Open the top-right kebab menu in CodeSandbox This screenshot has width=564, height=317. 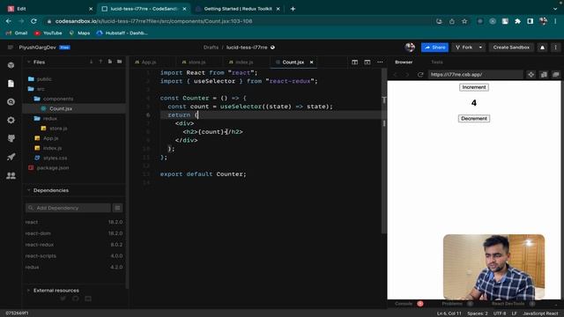coord(556,48)
